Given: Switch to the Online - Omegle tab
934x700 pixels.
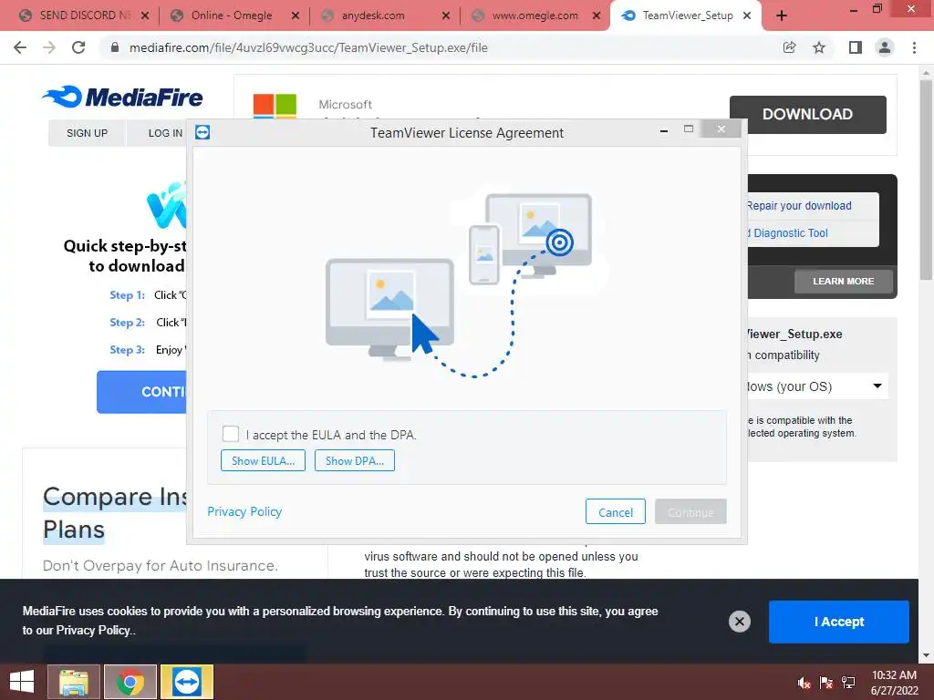Looking at the screenshot, I should pos(233,15).
